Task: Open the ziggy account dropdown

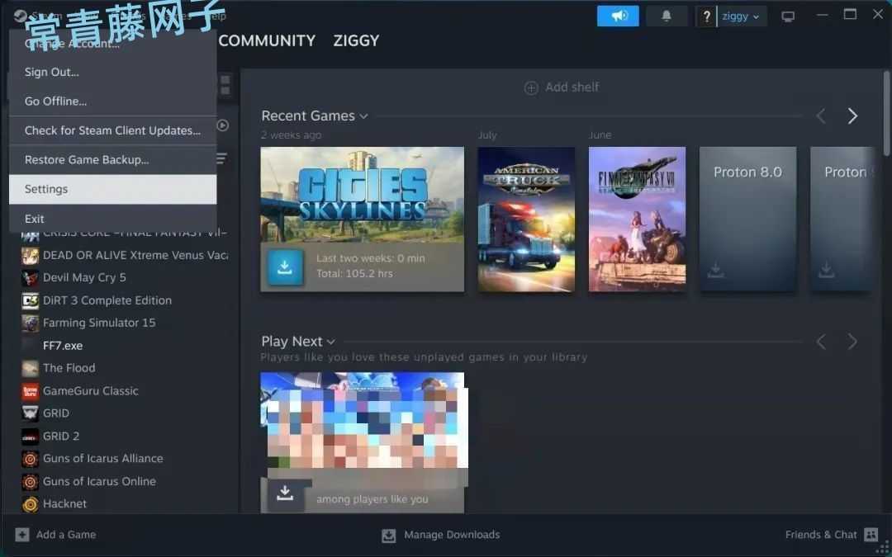Action: 741,17
